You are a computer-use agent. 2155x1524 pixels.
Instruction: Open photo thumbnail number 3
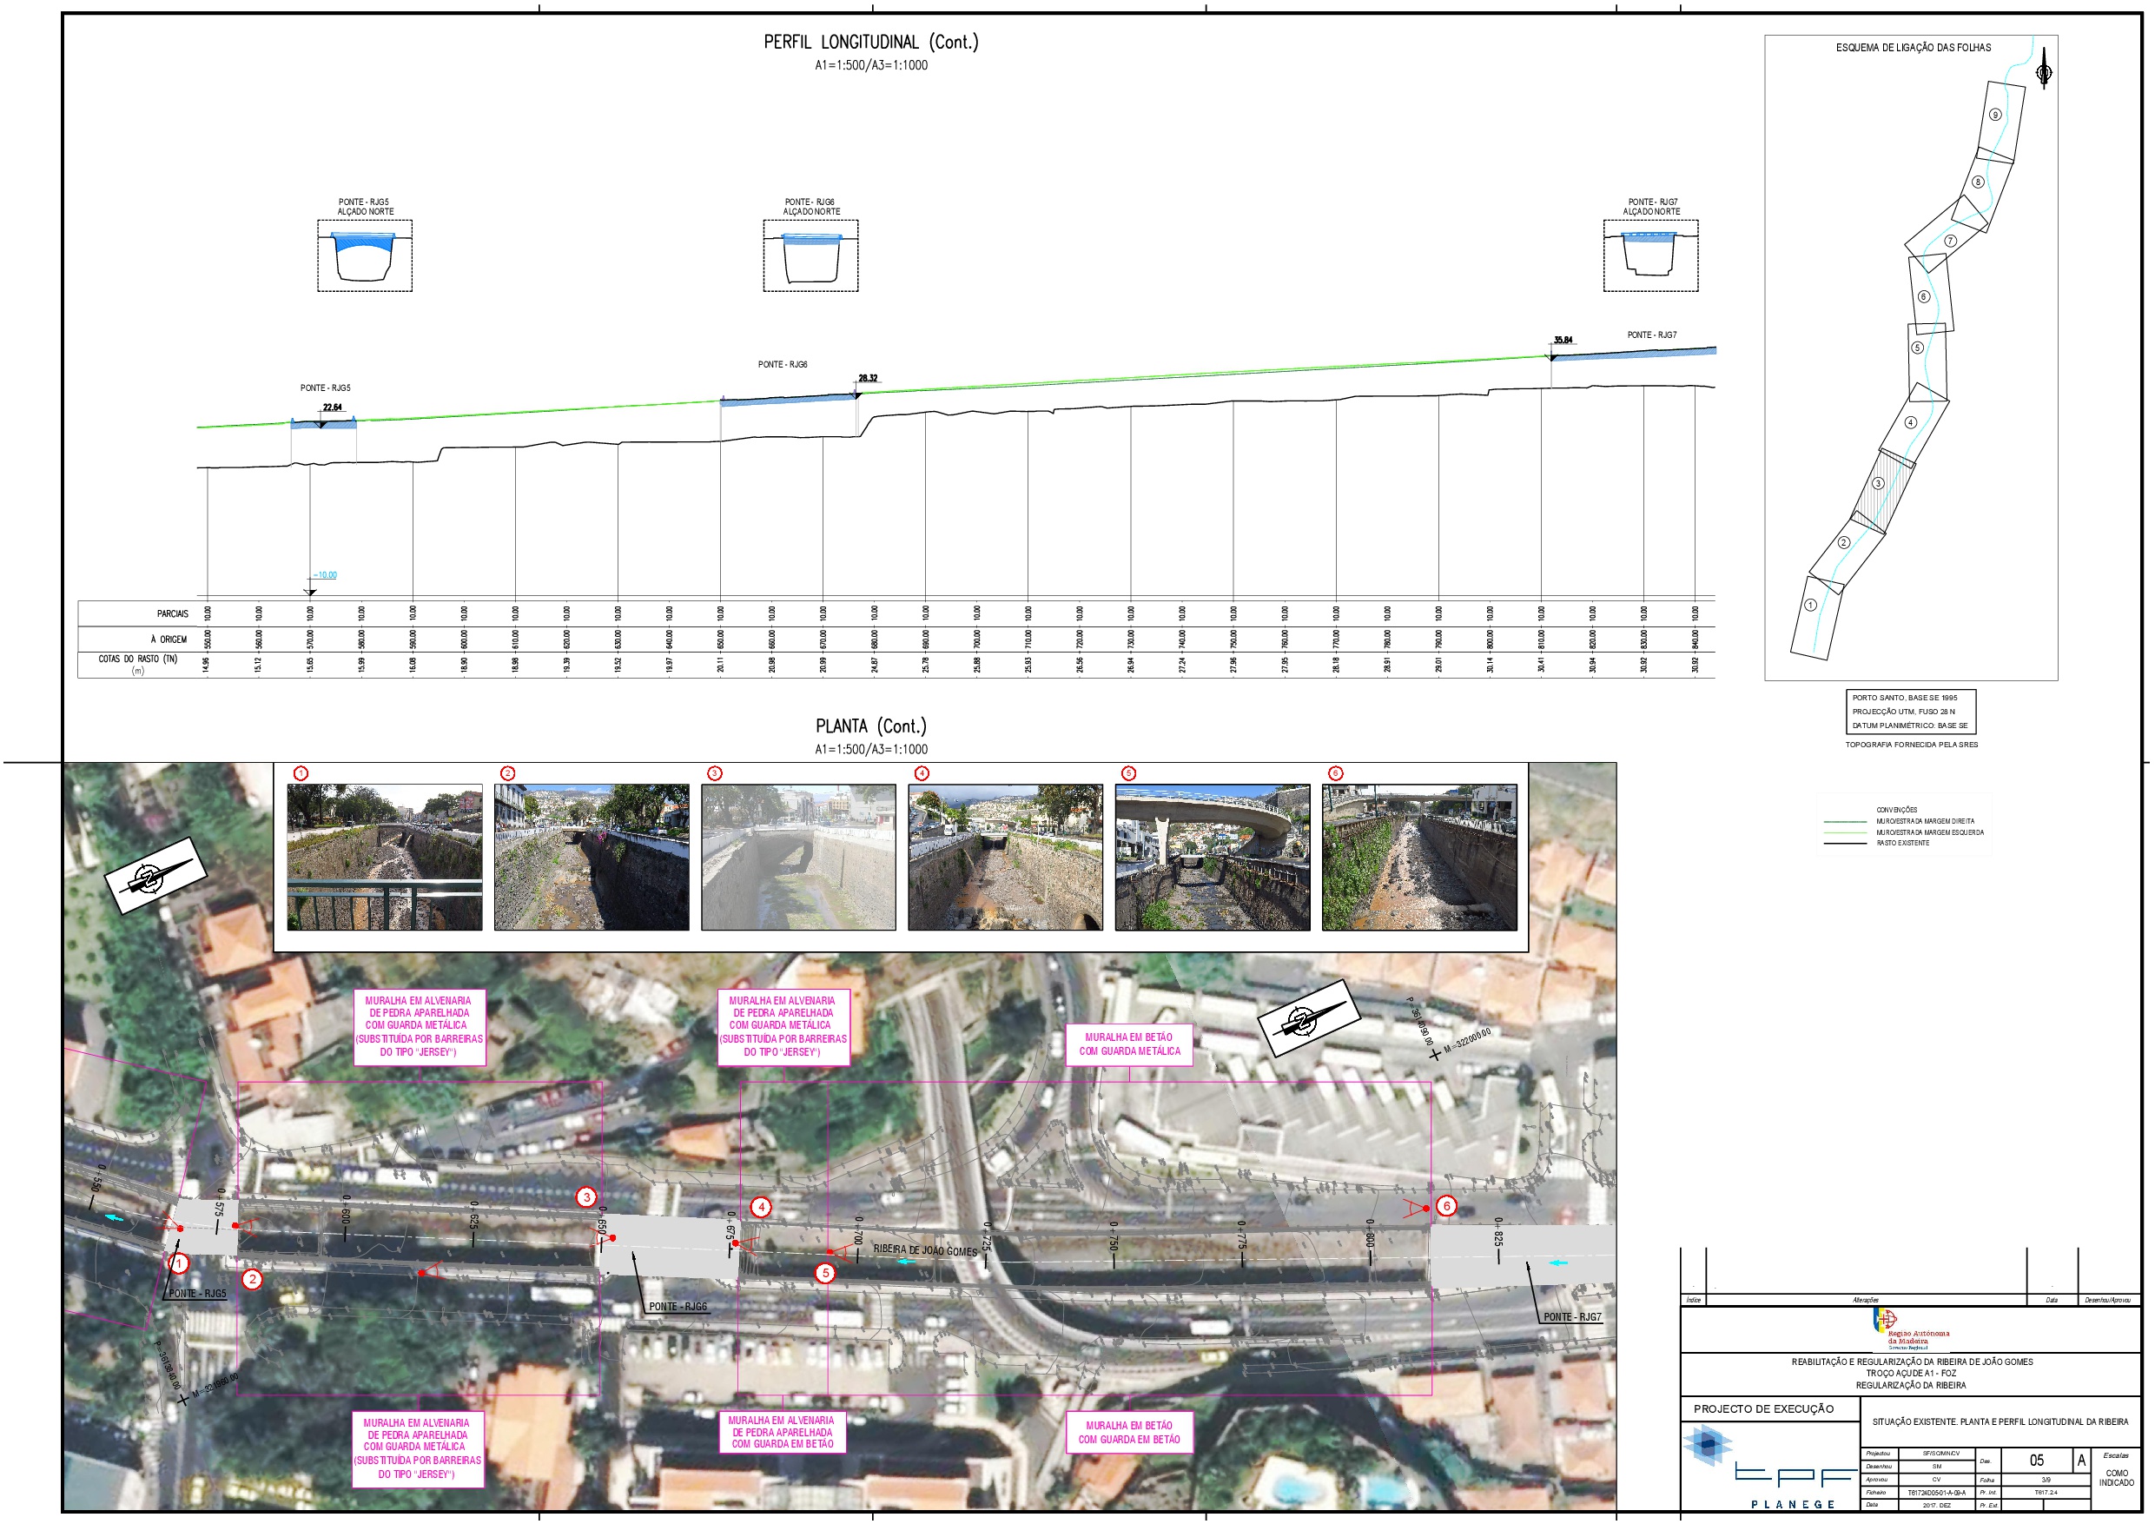pyautogui.click(x=797, y=858)
